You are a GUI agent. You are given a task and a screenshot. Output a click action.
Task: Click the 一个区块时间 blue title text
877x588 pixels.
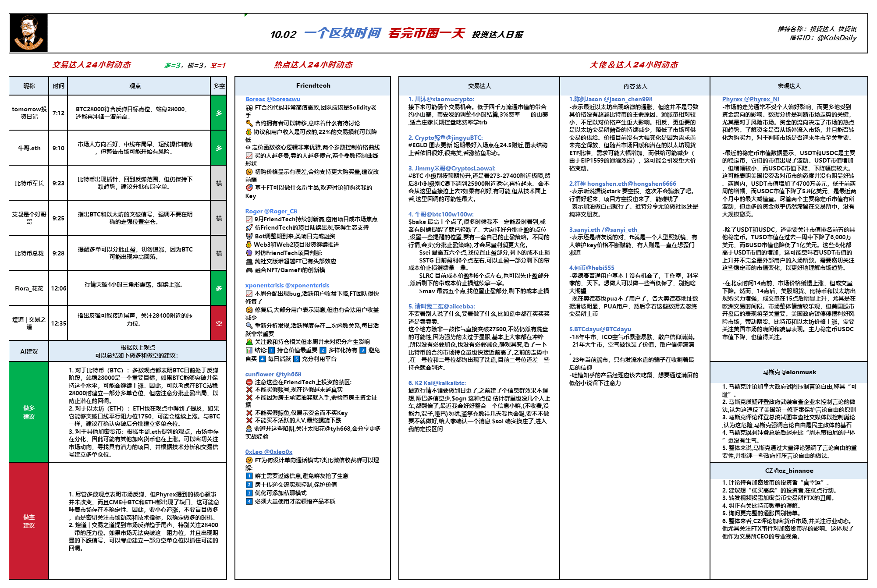click(x=342, y=33)
